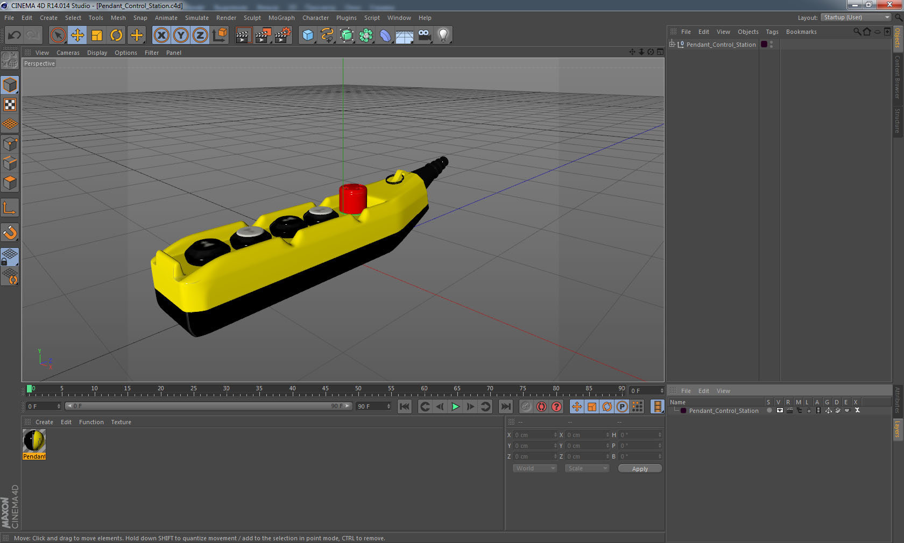Open the Sculpt menu

coord(252,18)
